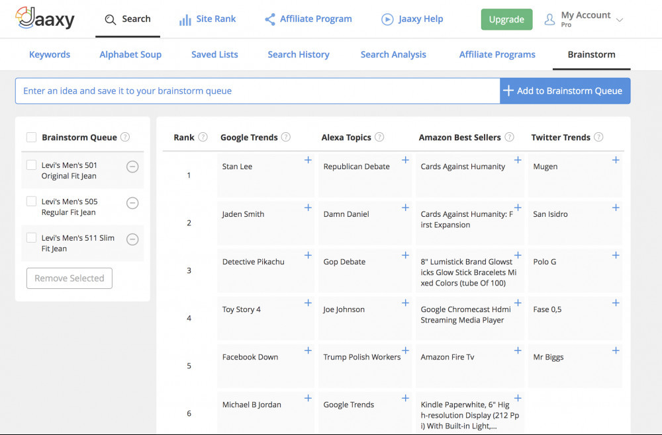The image size is (662, 435).
Task: Remove Levi's Men's 505 minus icon
Action: (132, 203)
